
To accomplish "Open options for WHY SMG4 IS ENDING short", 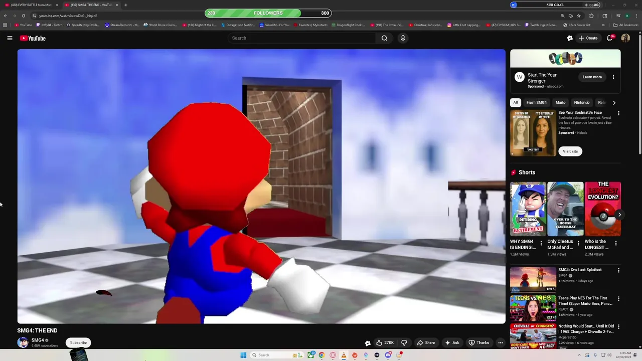I will pyautogui.click(x=541, y=243).
